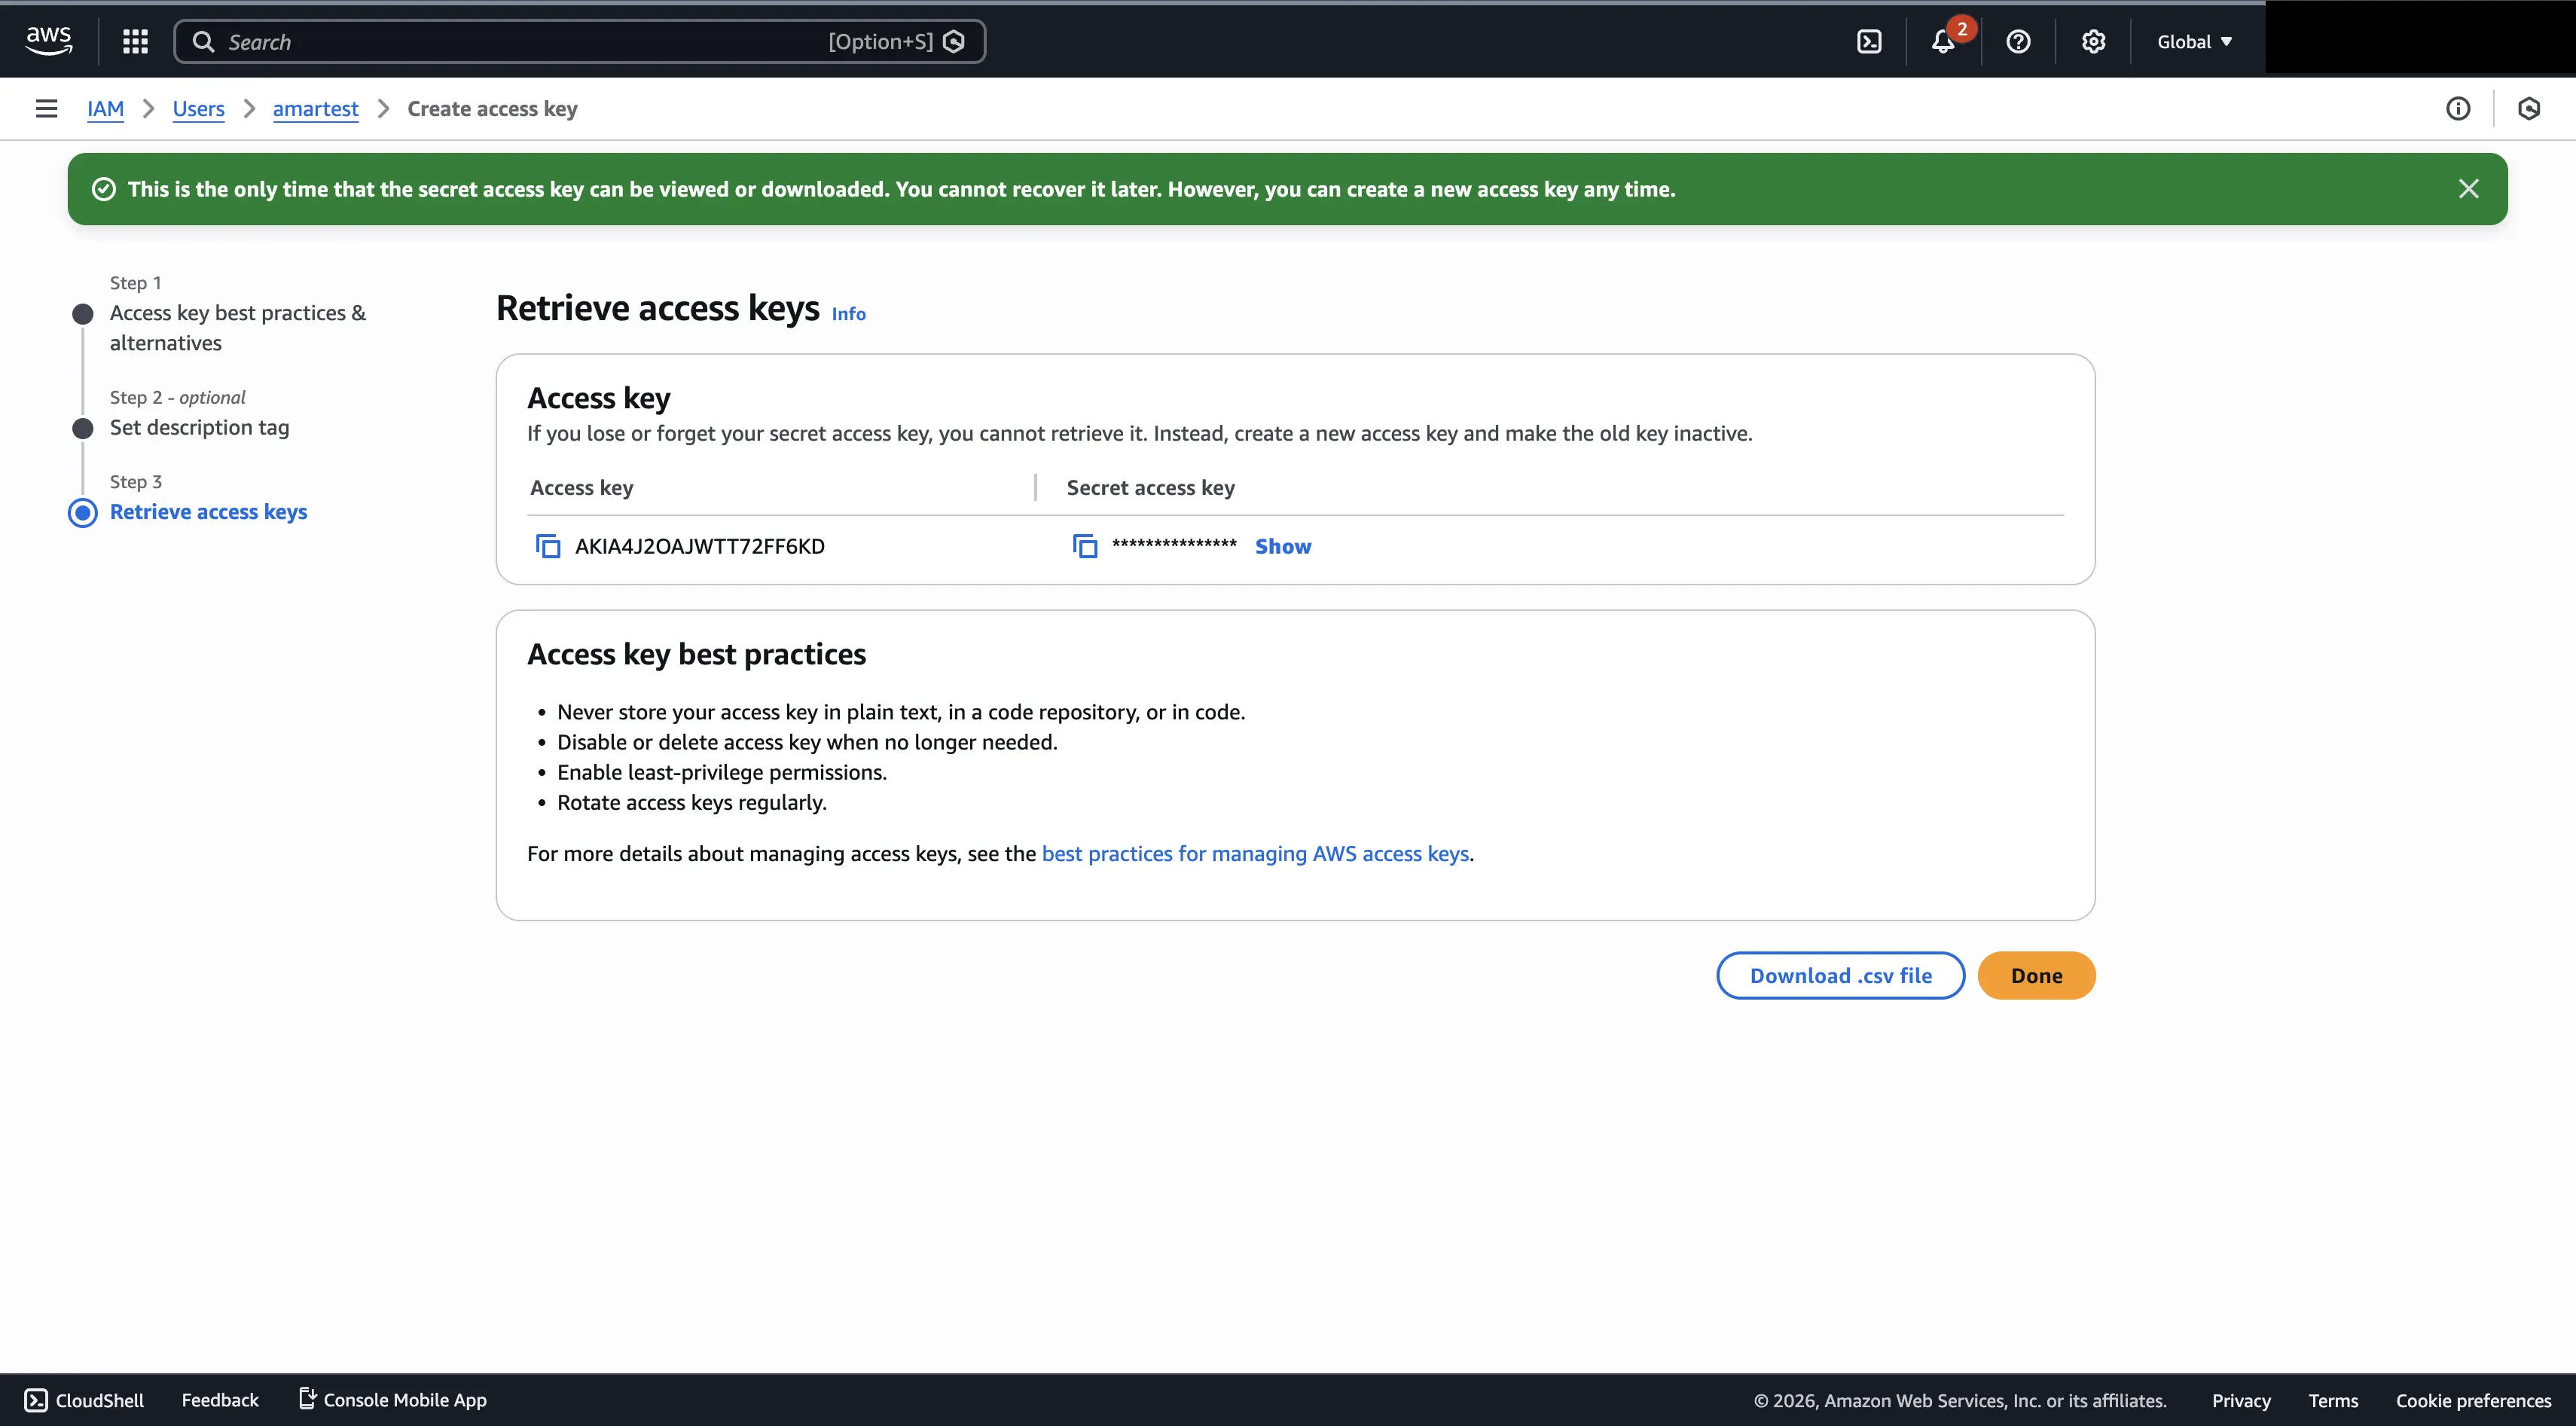Image resolution: width=2576 pixels, height=1426 pixels.
Task: Click Download .csv file button
Action: pyautogui.click(x=1840, y=975)
